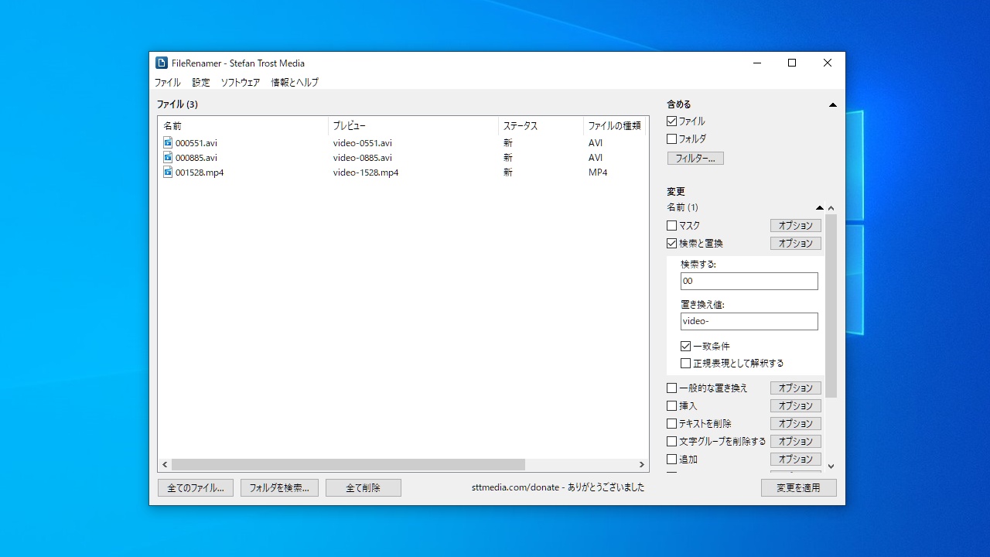Image resolution: width=990 pixels, height=557 pixels.
Task: Sort by the ファイルの種類 column header
Action: pyautogui.click(x=614, y=126)
